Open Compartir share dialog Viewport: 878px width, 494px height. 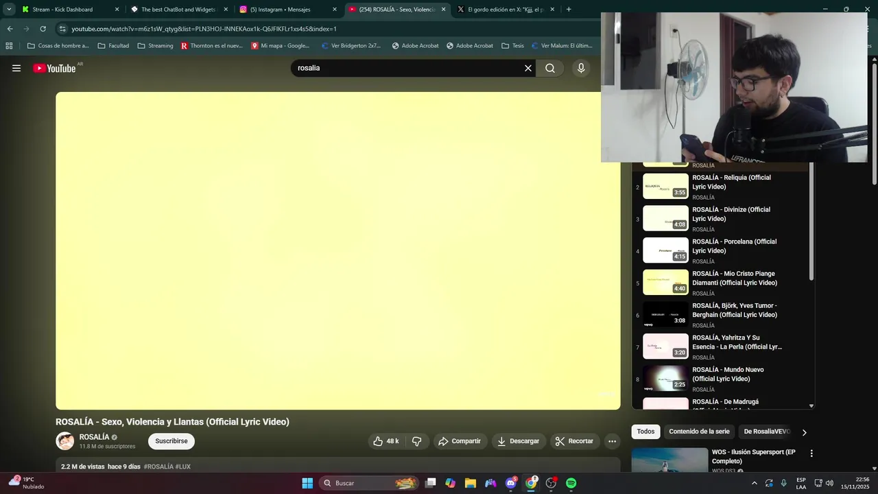[460, 441]
